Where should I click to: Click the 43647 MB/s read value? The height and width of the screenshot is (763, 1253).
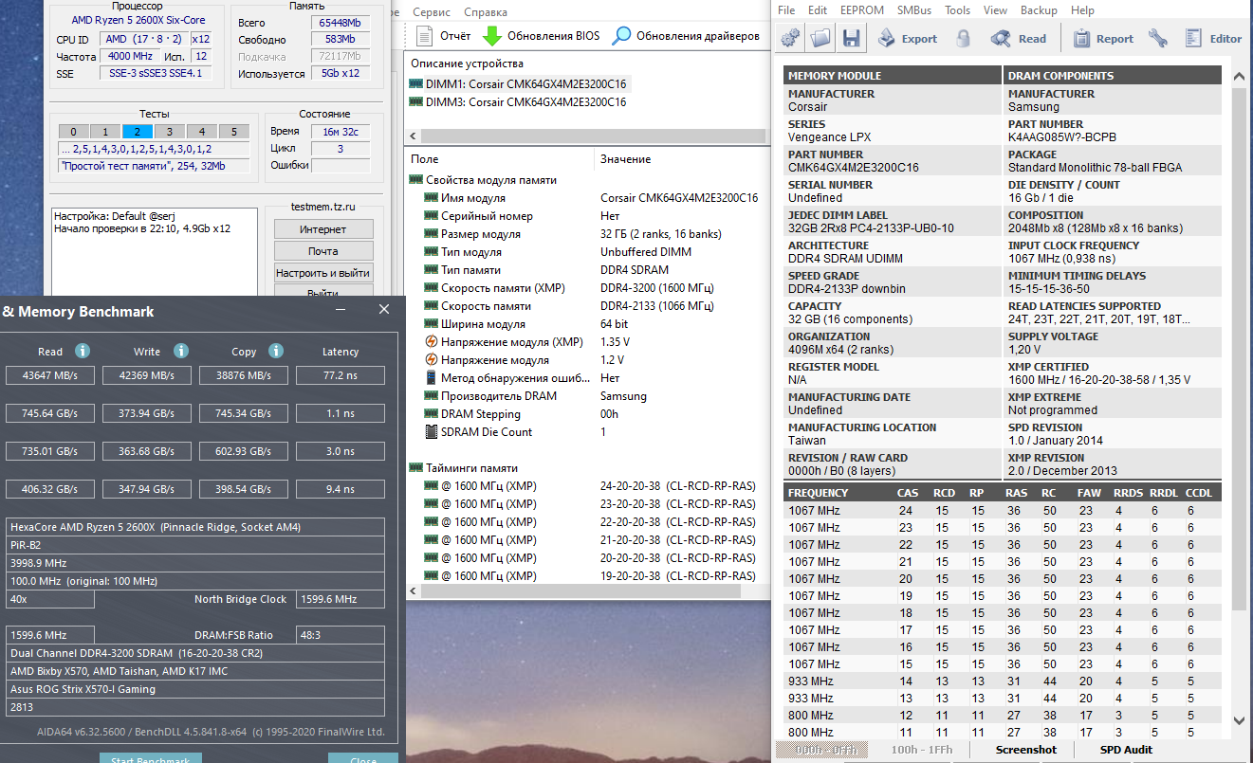pyautogui.click(x=50, y=375)
